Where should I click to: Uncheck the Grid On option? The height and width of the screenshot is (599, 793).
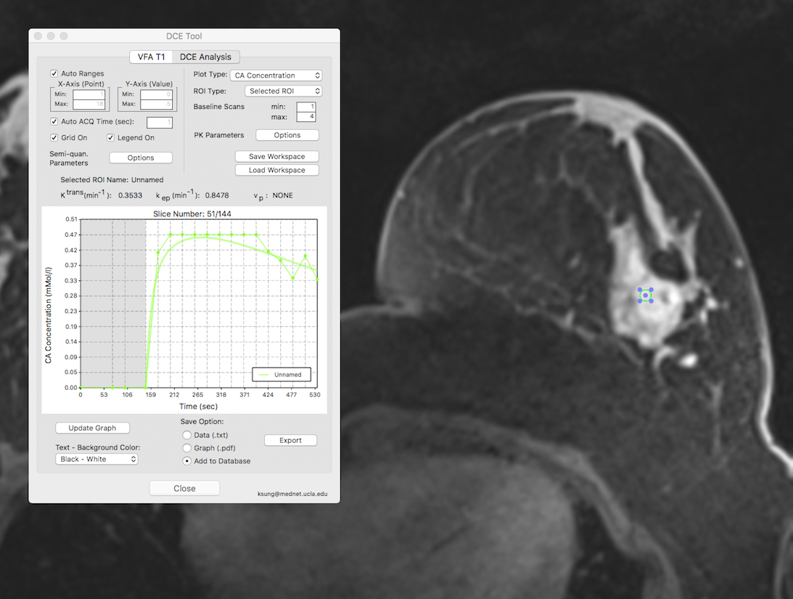tap(54, 138)
